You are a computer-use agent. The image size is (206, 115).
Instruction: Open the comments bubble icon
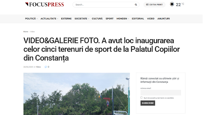pos(46,67)
